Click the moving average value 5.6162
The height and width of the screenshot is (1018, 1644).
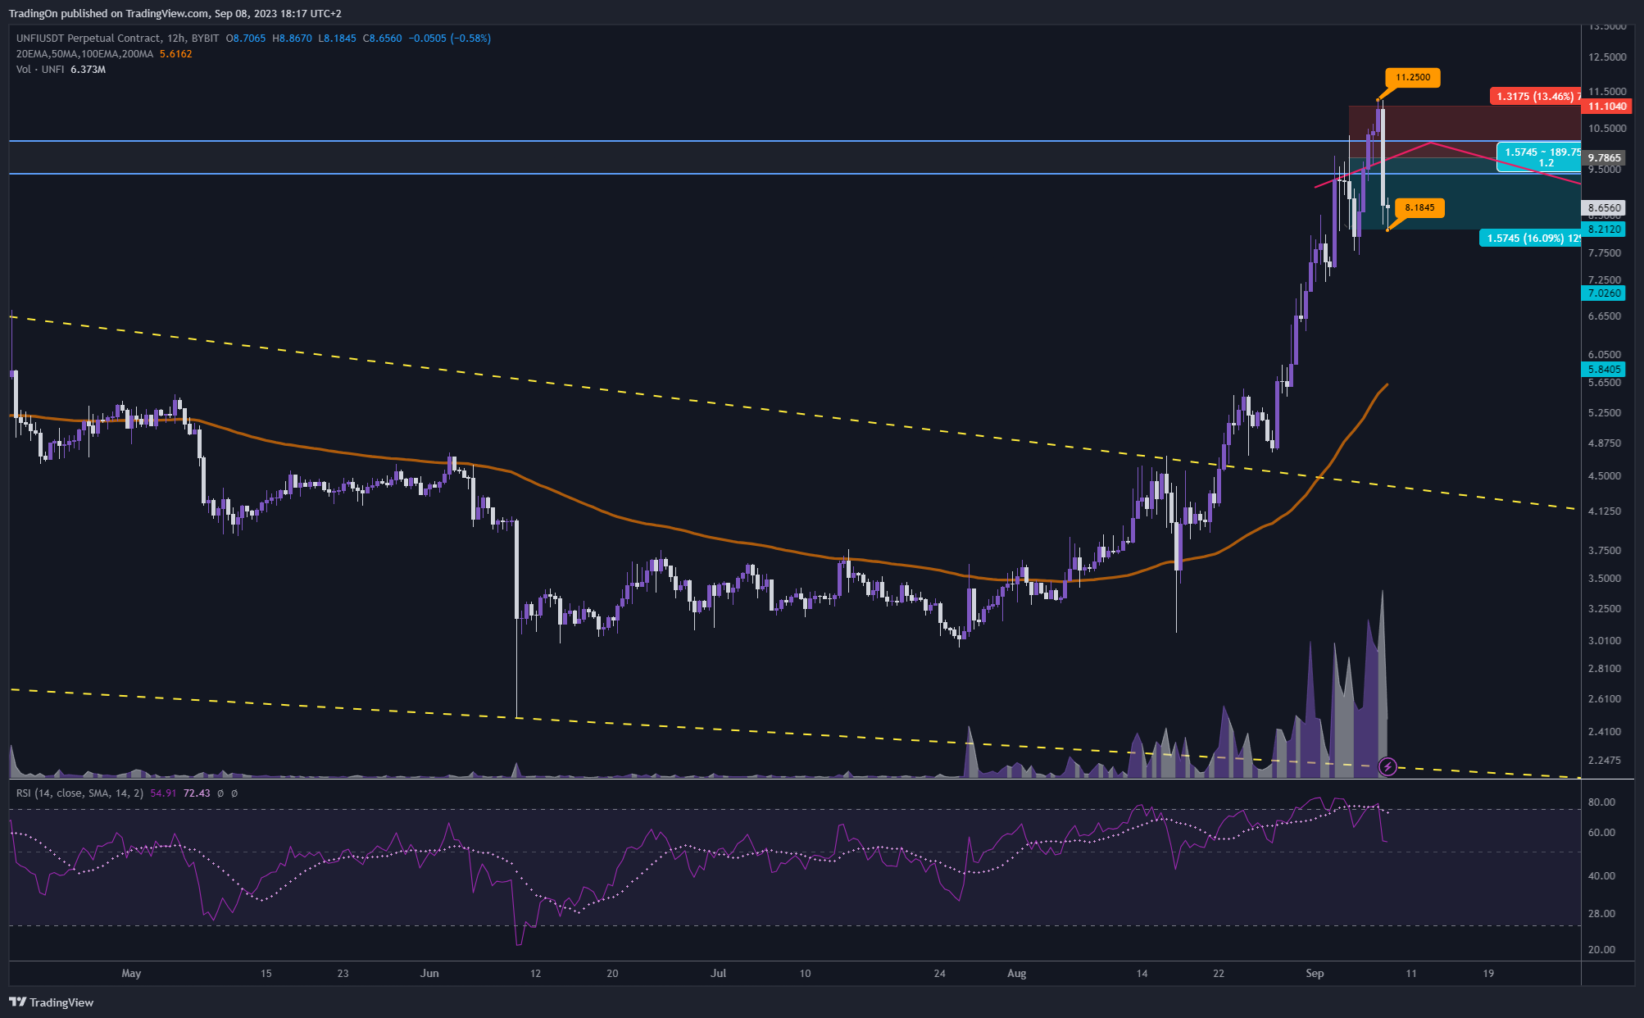pyautogui.click(x=175, y=53)
